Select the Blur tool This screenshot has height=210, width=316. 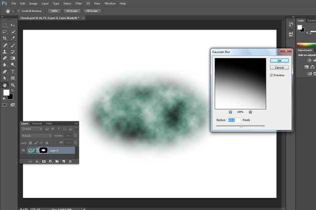click(x=5, y=65)
